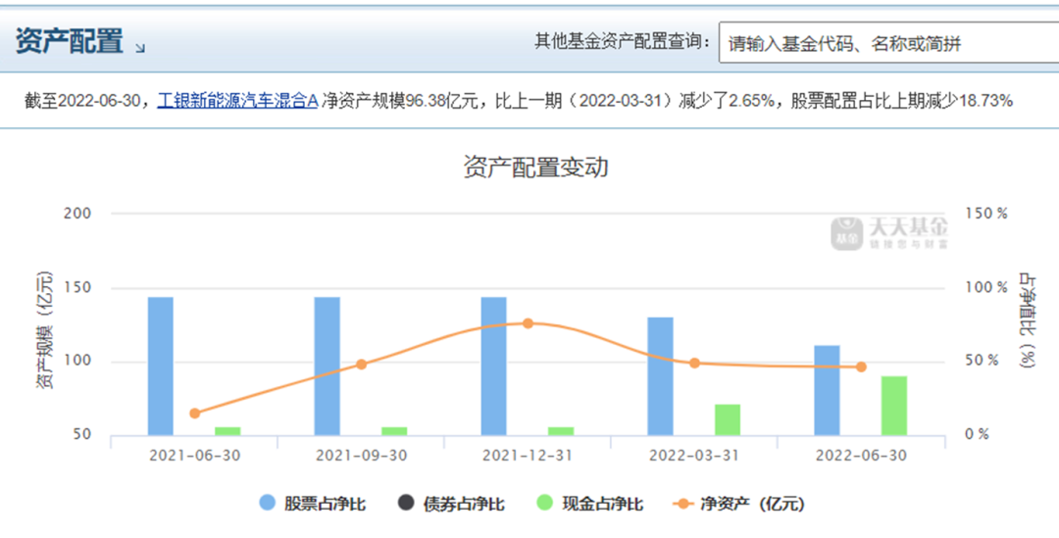The height and width of the screenshot is (538, 1059).
Task: Select the 2022-06-30 green cash bar
Action: [x=894, y=406]
